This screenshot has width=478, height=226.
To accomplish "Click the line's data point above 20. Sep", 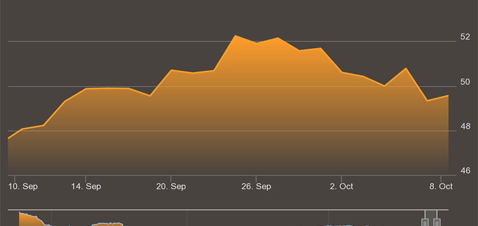I will [171, 70].
